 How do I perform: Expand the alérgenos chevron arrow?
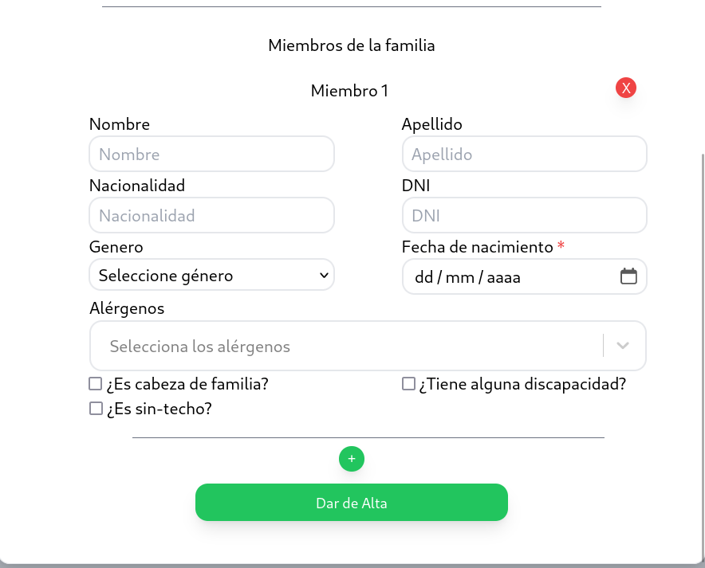[624, 346]
